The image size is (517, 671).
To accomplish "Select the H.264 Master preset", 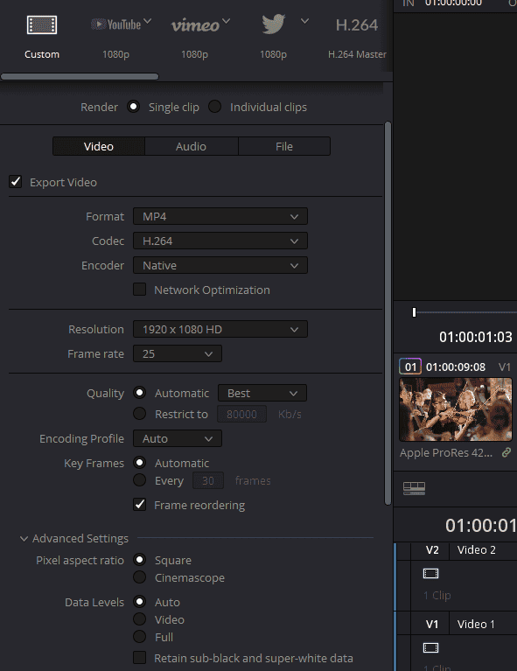I will (x=357, y=24).
